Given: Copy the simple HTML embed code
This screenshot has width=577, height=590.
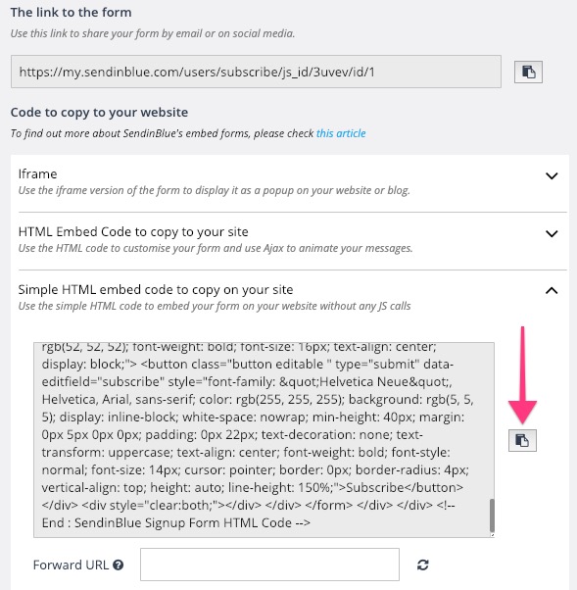Looking at the screenshot, I should click(x=522, y=440).
